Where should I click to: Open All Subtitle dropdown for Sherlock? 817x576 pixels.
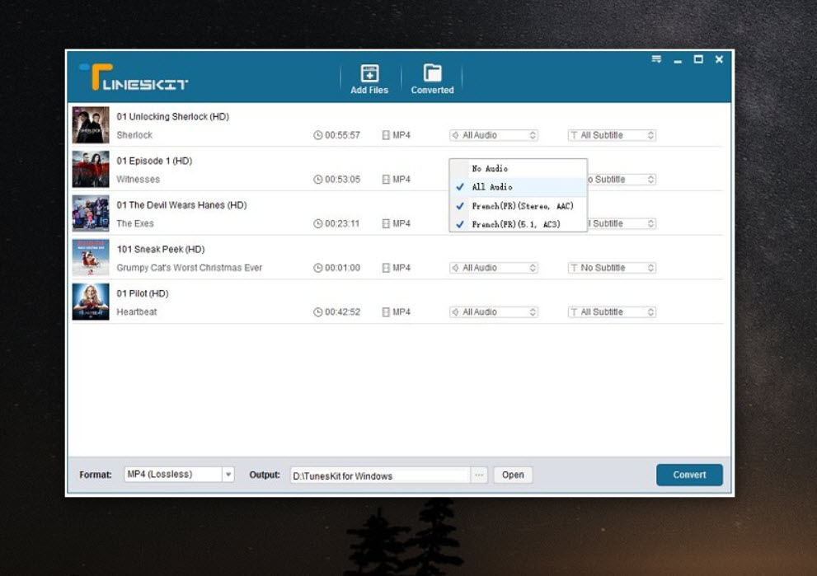[x=612, y=135]
